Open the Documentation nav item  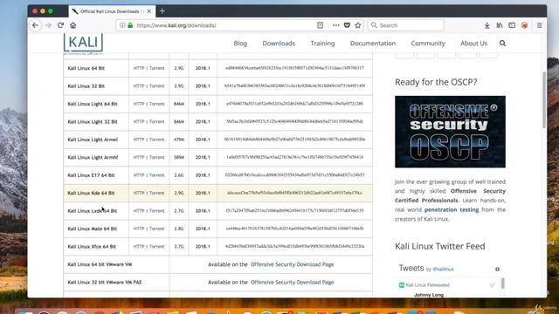[x=373, y=43]
